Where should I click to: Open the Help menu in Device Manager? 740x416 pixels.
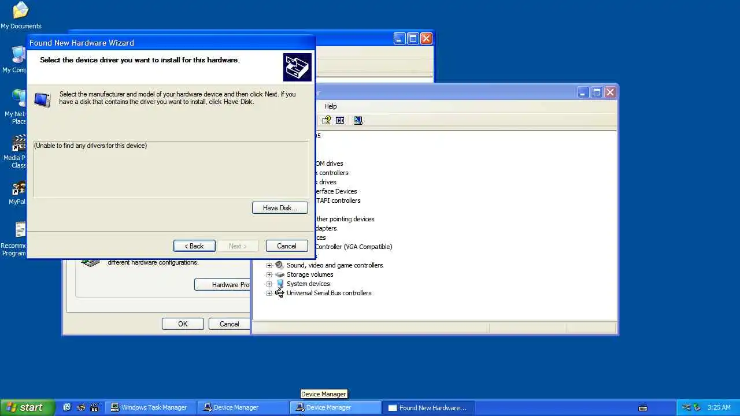click(x=330, y=106)
